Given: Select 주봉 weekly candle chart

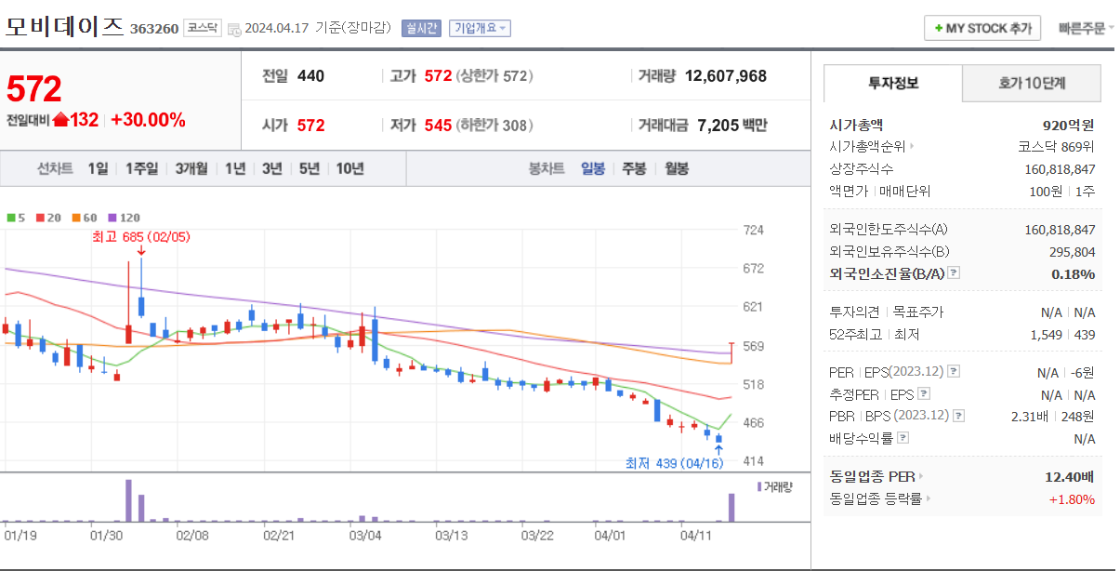Looking at the screenshot, I should 634,168.
